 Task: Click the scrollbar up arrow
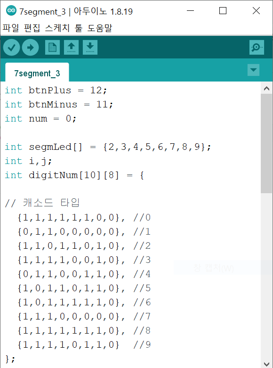[266, 89]
